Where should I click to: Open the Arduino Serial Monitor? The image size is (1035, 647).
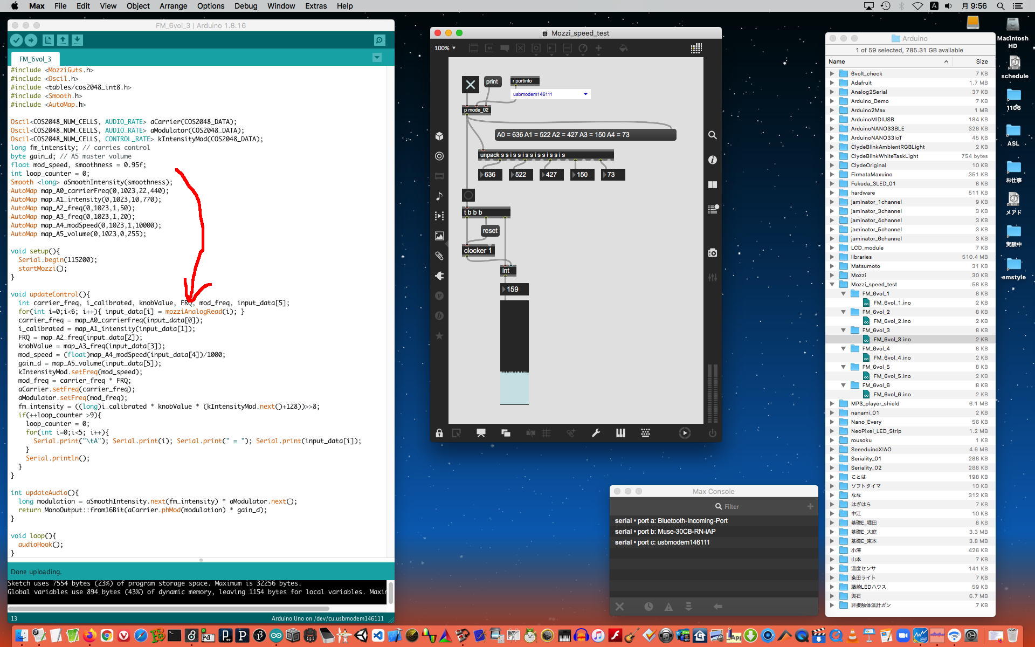379,40
